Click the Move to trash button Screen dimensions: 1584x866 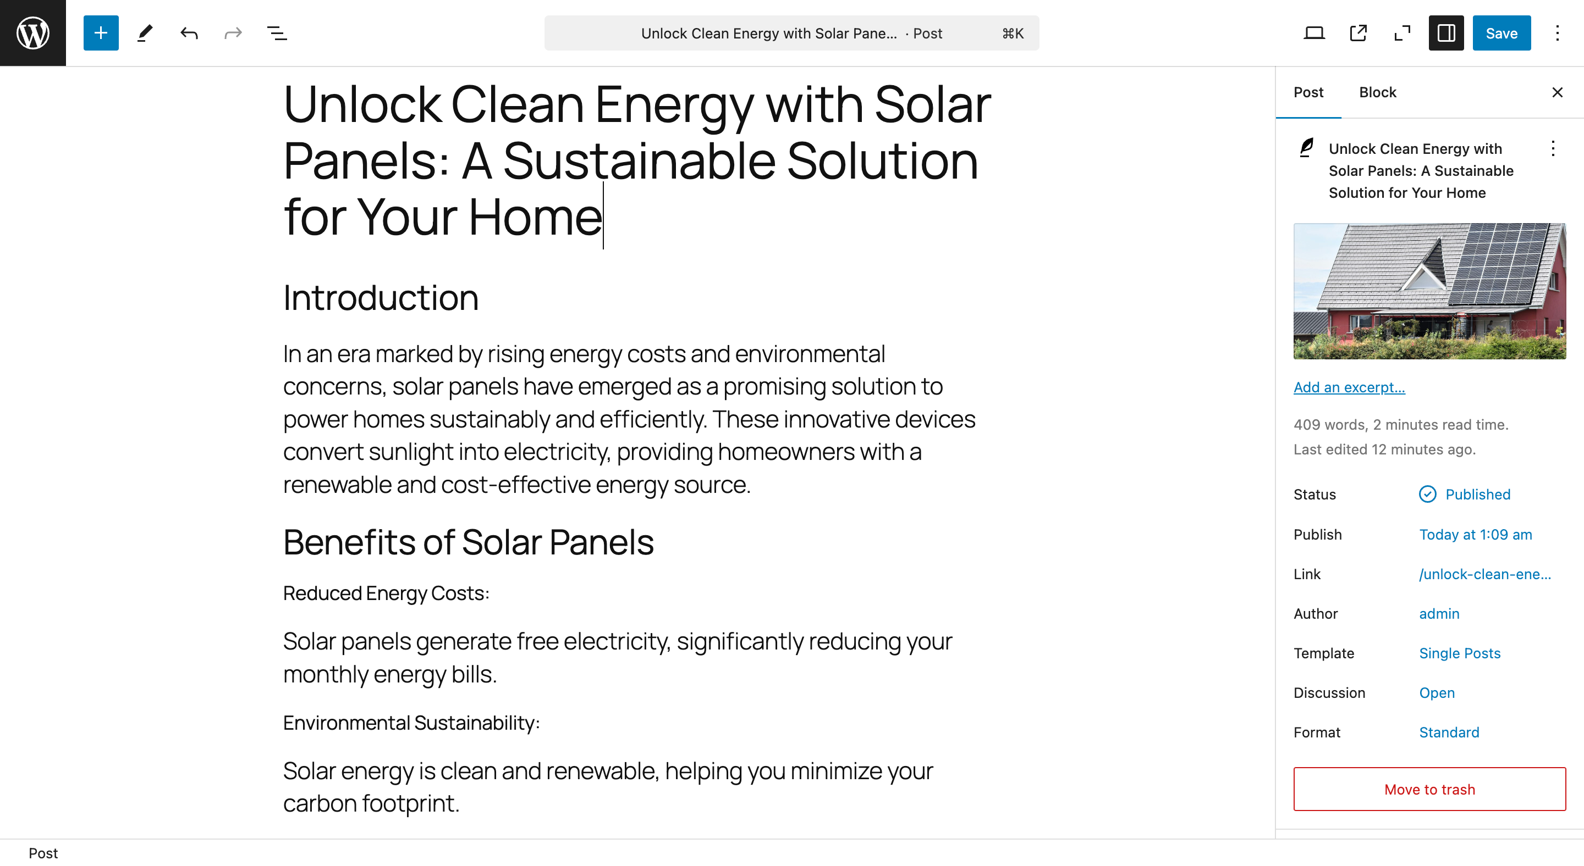pos(1429,789)
